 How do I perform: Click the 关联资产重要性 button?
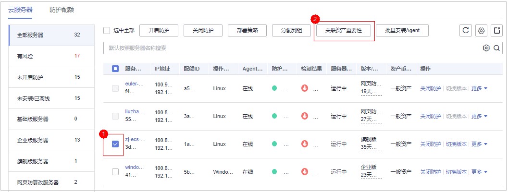click(x=343, y=31)
